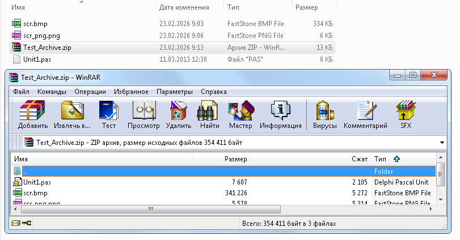
Task: Click the SFX toolbar icon
Action: (x=406, y=110)
